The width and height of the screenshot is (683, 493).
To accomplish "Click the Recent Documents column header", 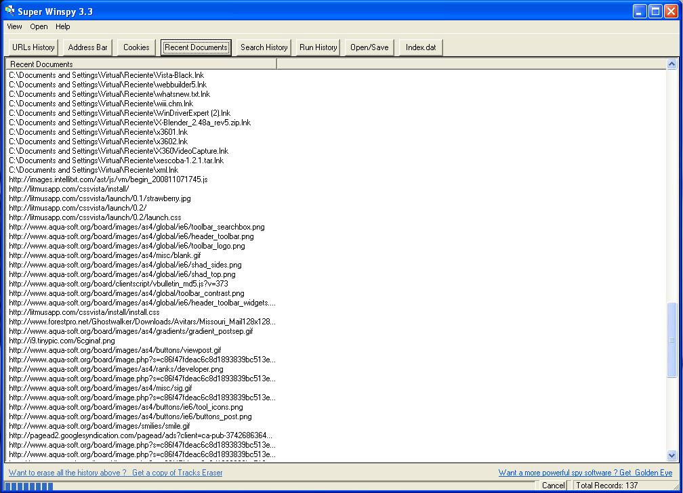I will pos(142,64).
